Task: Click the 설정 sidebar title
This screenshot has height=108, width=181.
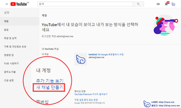Action: pyautogui.click(x=7, y=12)
